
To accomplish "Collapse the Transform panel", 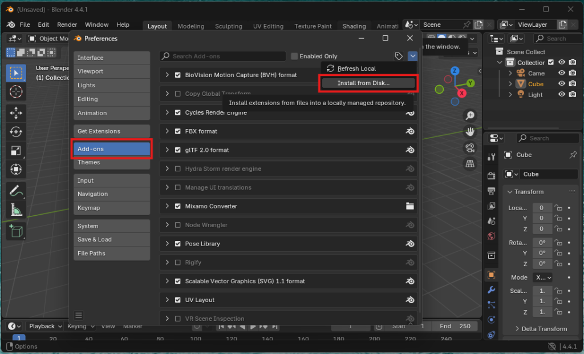I will coord(509,192).
